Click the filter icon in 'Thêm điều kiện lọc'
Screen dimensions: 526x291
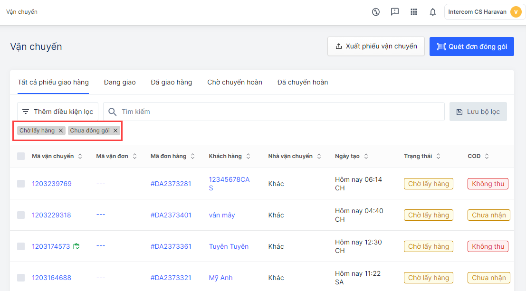[26, 112]
